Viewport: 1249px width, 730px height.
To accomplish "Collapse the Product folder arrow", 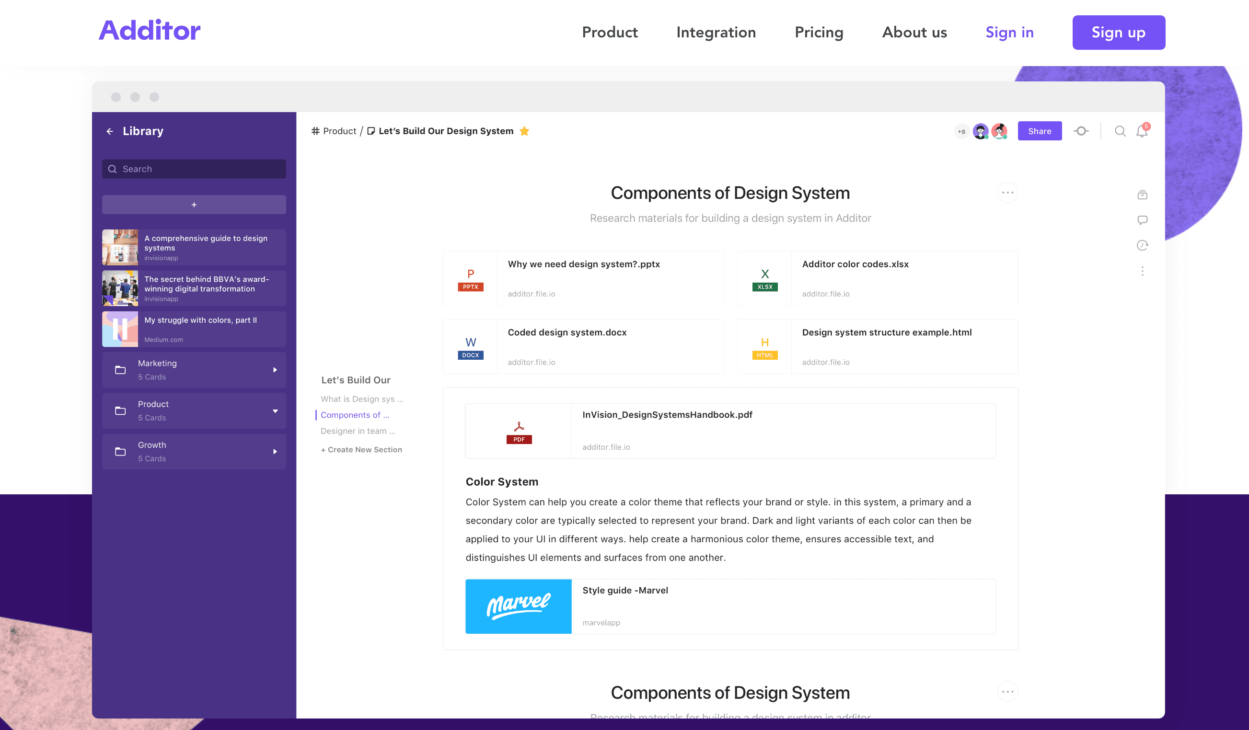I will point(275,411).
